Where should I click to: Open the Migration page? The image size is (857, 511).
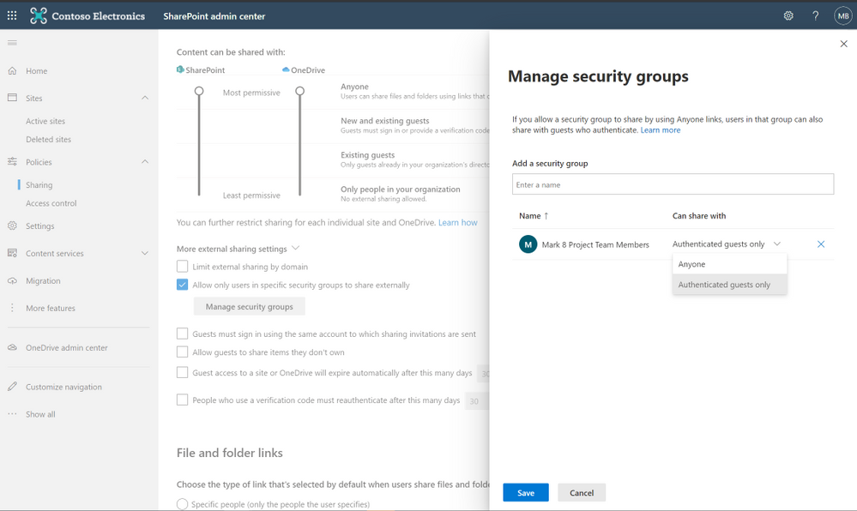coord(43,280)
